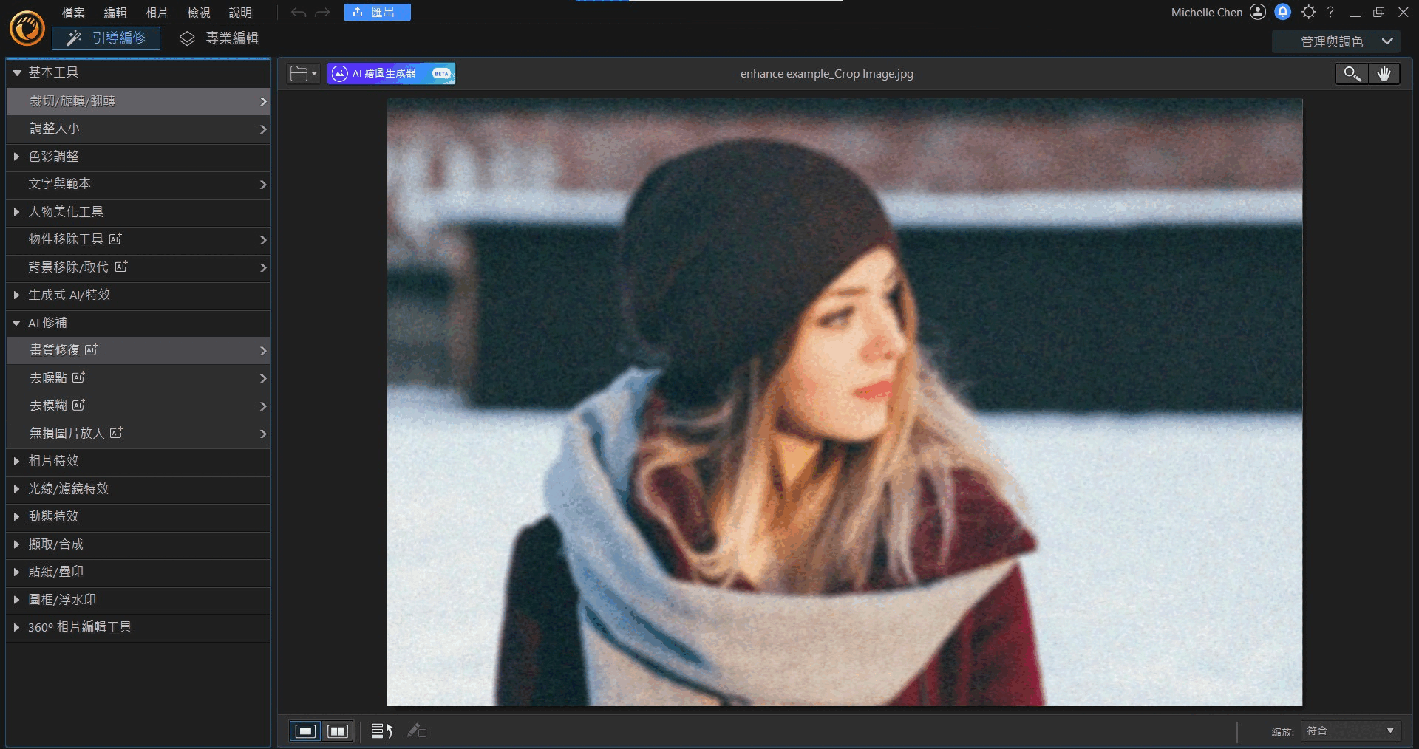Open the 畫質修復 AI tool
This screenshot has height=749, width=1419.
point(139,350)
